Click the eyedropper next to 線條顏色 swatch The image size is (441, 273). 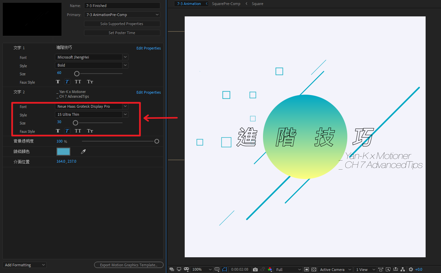(x=83, y=152)
